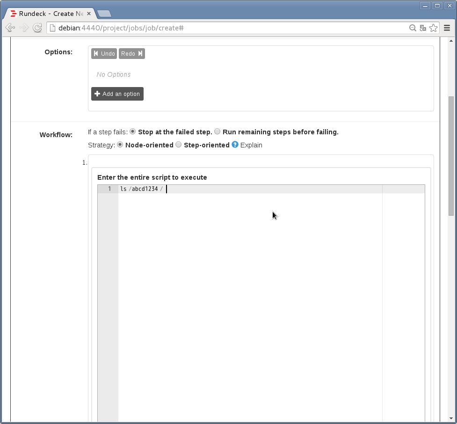
Task: Minimize the browser window
Action: [x=425, y=6]
